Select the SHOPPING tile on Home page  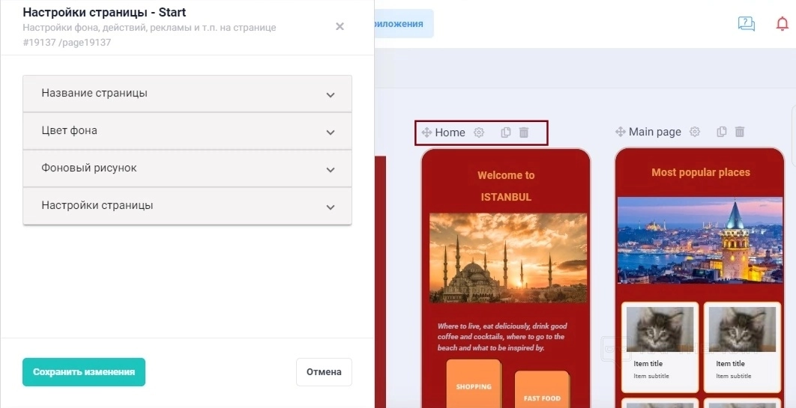point(474,384)
